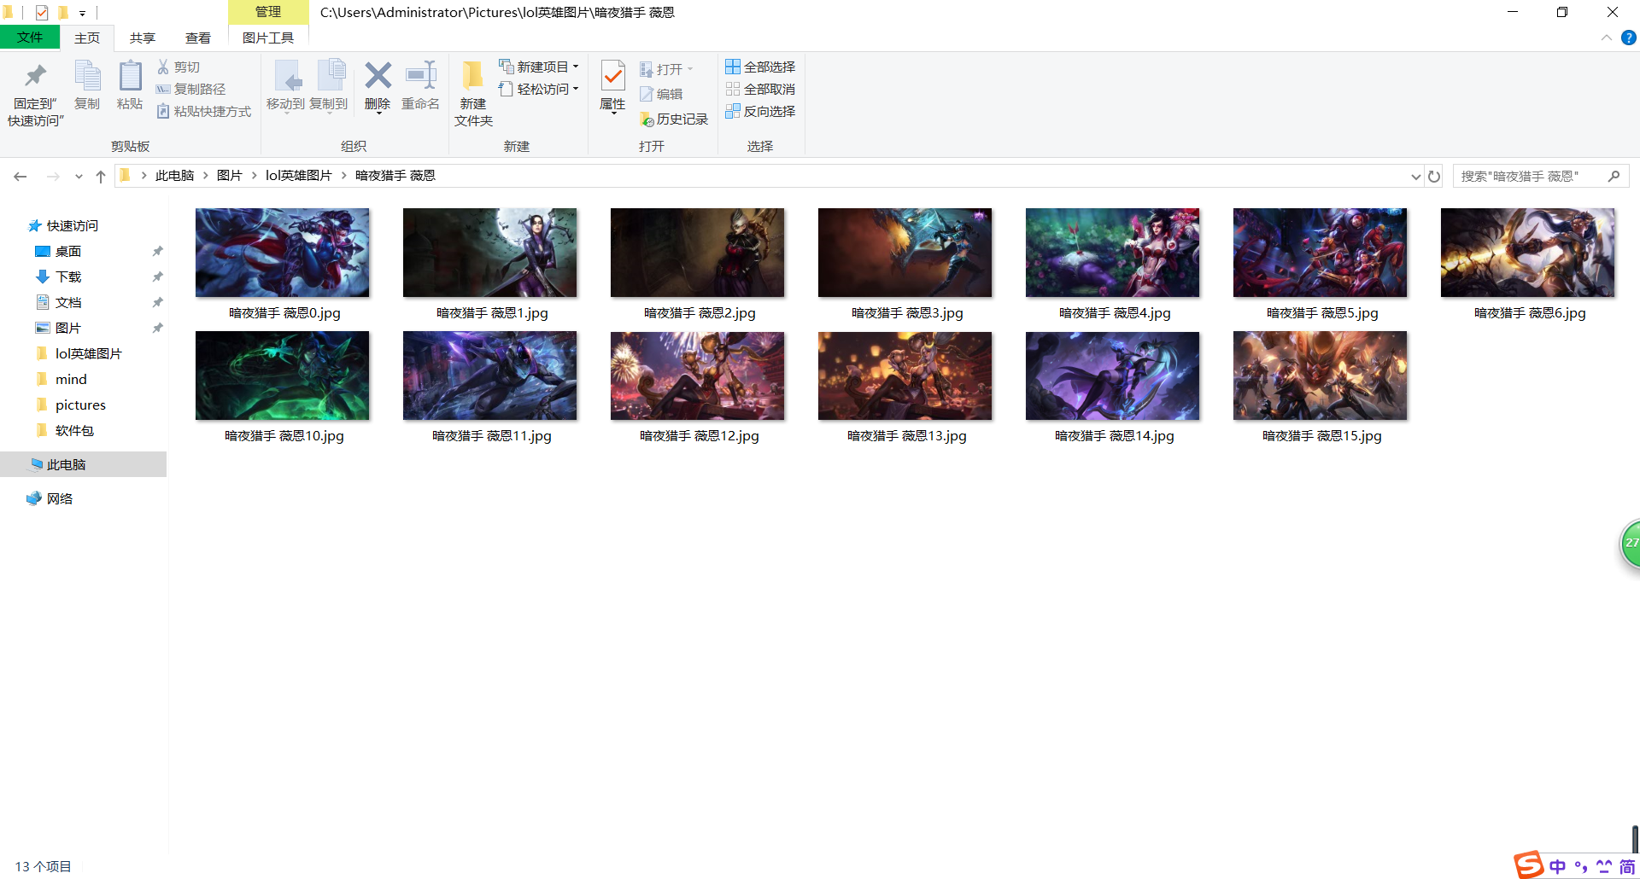Expand the breadcrumb arrow after 此电脑
Viewport: 1640px width, 879px height.
(x=206, y=175)
